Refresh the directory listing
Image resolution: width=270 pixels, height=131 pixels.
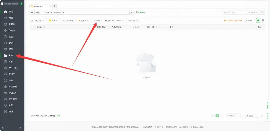click(132, 12)
